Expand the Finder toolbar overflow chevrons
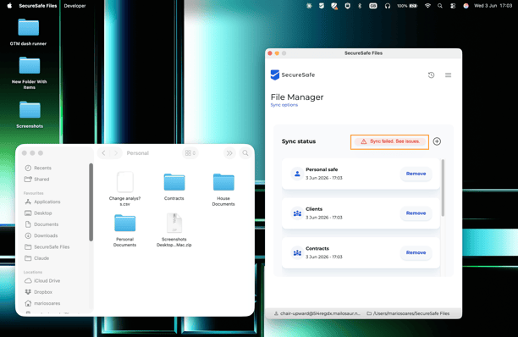Screen dimensions: 518x337 (229, 153)
